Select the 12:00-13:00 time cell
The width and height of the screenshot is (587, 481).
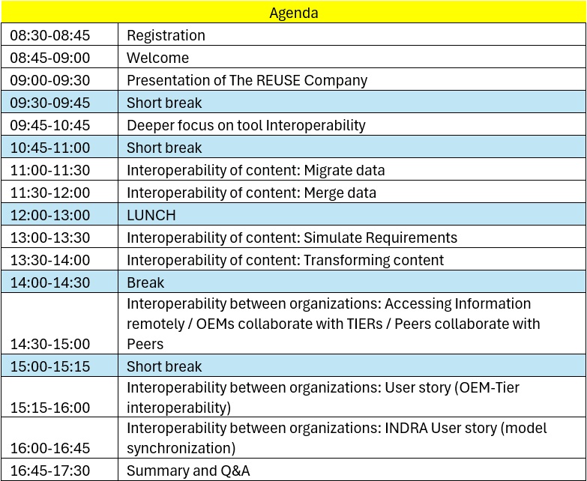point(60,215)
